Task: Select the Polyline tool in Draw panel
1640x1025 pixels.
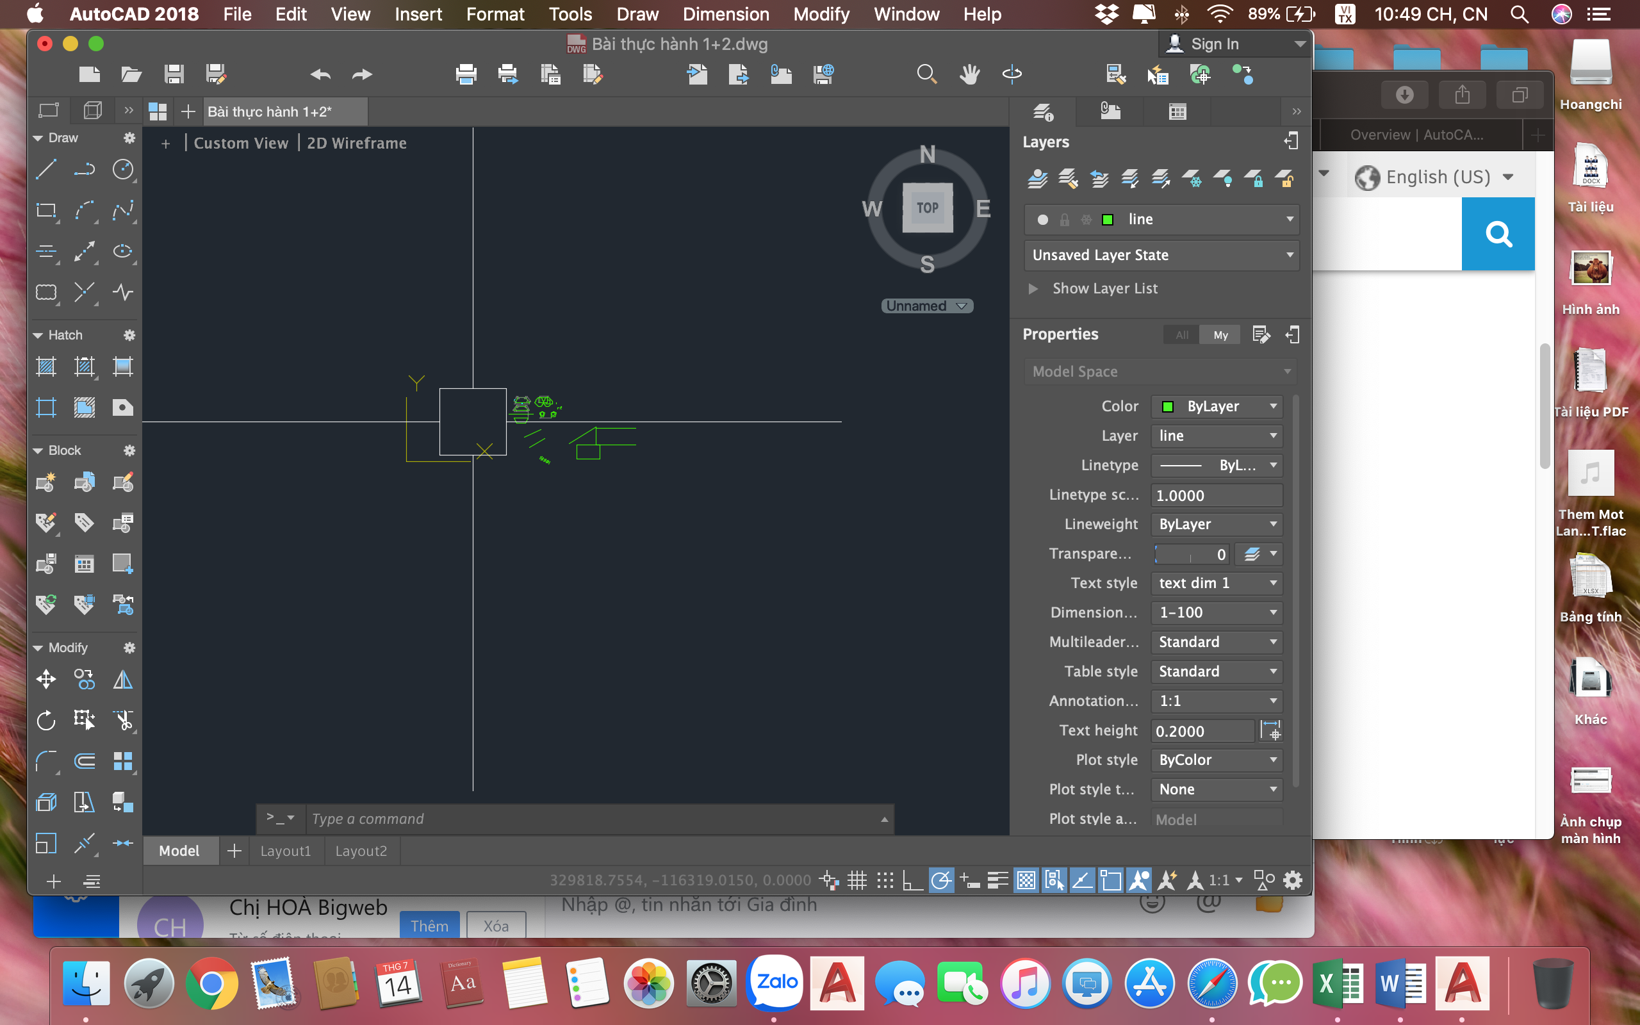Action: coord(85,168)
